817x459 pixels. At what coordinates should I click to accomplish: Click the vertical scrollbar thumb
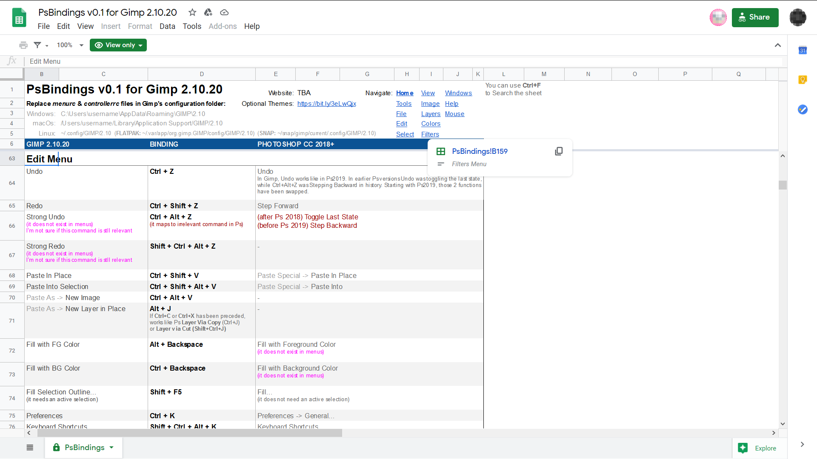[783, 185]
